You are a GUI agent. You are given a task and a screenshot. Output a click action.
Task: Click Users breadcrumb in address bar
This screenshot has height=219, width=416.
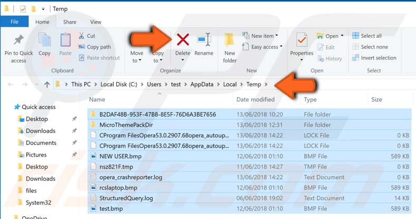pyautogui.click(x=154, y=85)
